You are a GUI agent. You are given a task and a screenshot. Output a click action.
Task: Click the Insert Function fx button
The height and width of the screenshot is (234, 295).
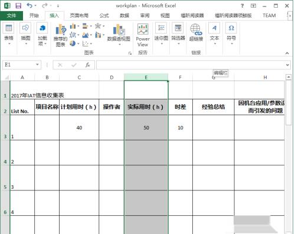pos(87,65)
